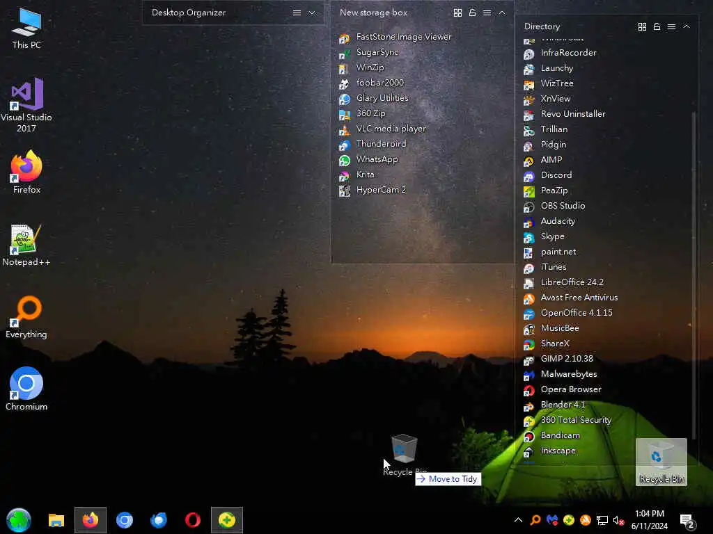The image size is (713, 534).
Task: Select WizTree in the Directory box
Action: [549, 84]
